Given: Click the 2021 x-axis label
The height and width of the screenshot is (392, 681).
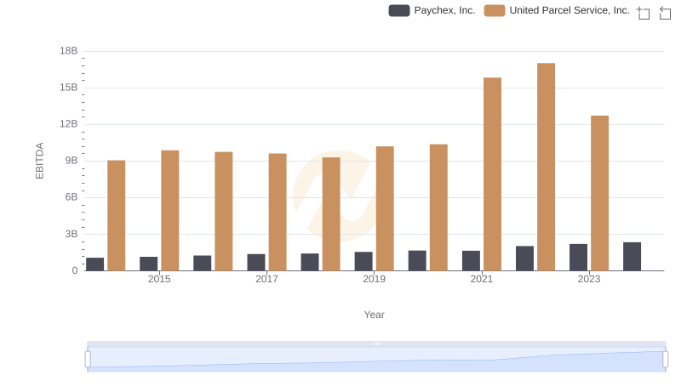Looking at the screenshot, I should pyautogui.click(x=482, y=279).
